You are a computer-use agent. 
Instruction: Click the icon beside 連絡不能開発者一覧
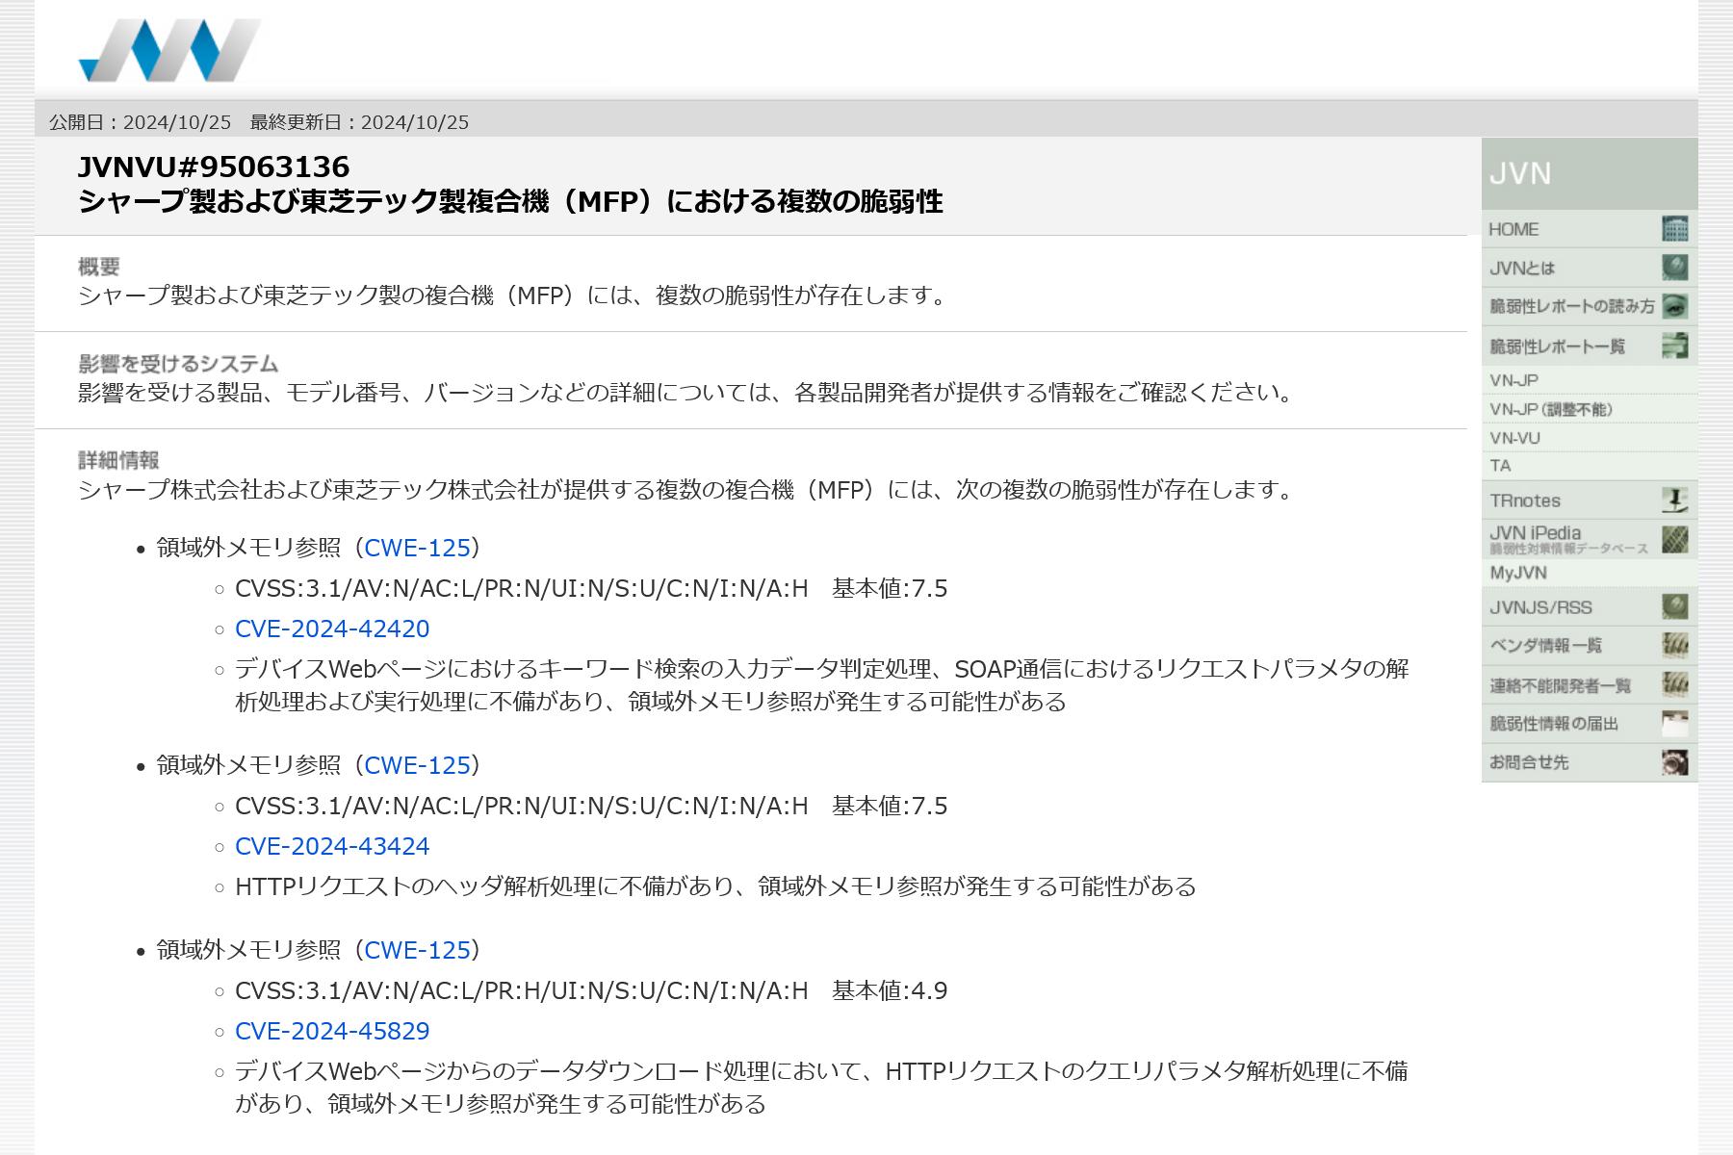(1675, 685)
